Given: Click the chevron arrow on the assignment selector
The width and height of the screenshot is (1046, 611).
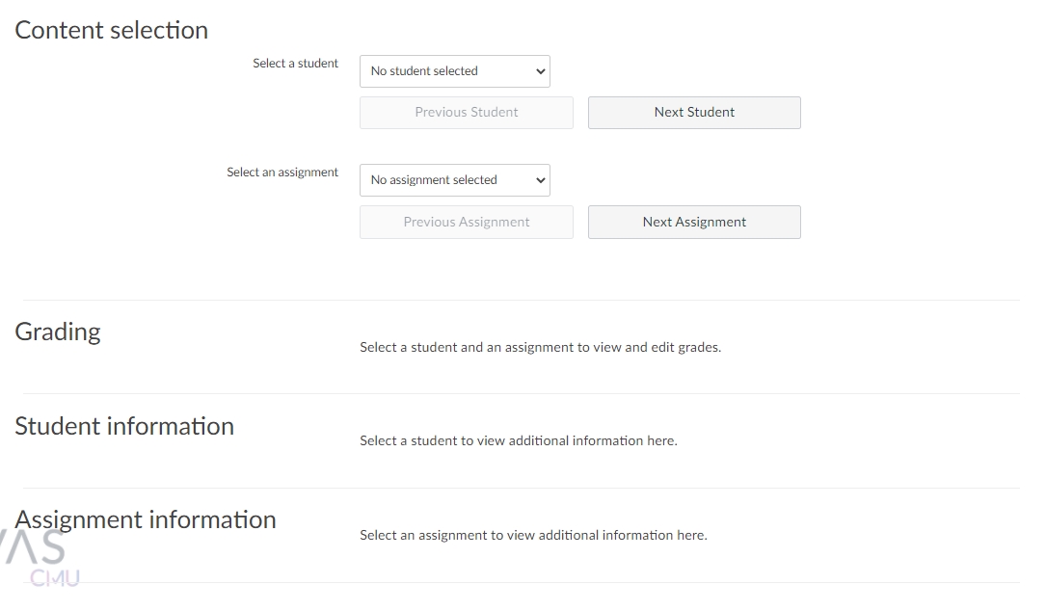Looking at the screenshot, I should [x=540, y=180].
